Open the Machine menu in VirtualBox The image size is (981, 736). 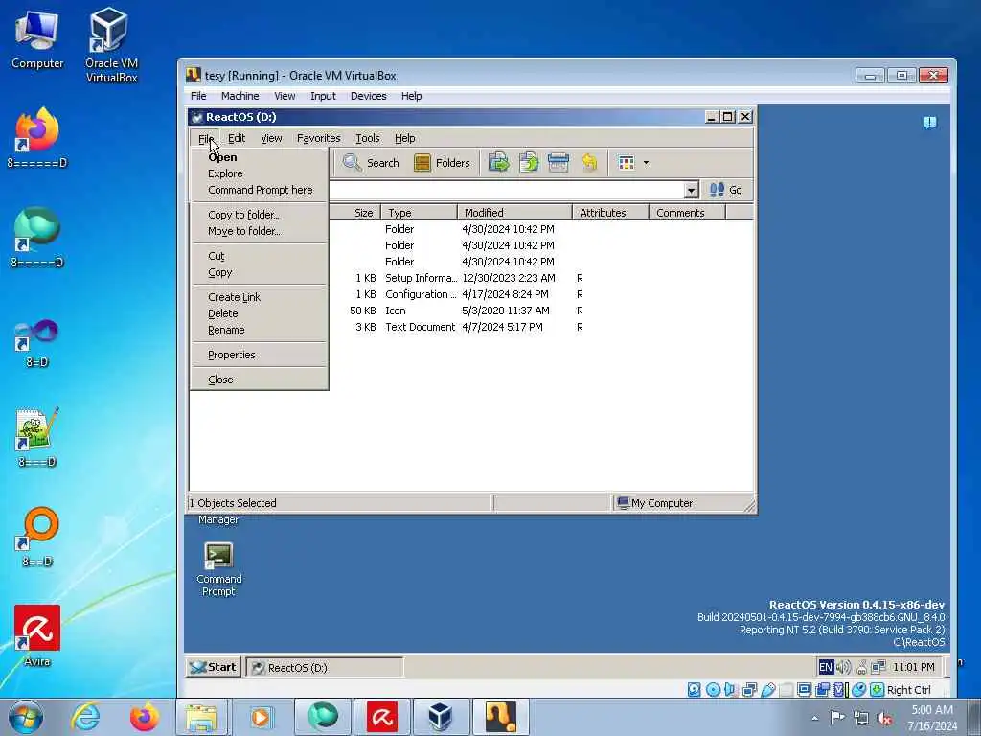(240, 96)
